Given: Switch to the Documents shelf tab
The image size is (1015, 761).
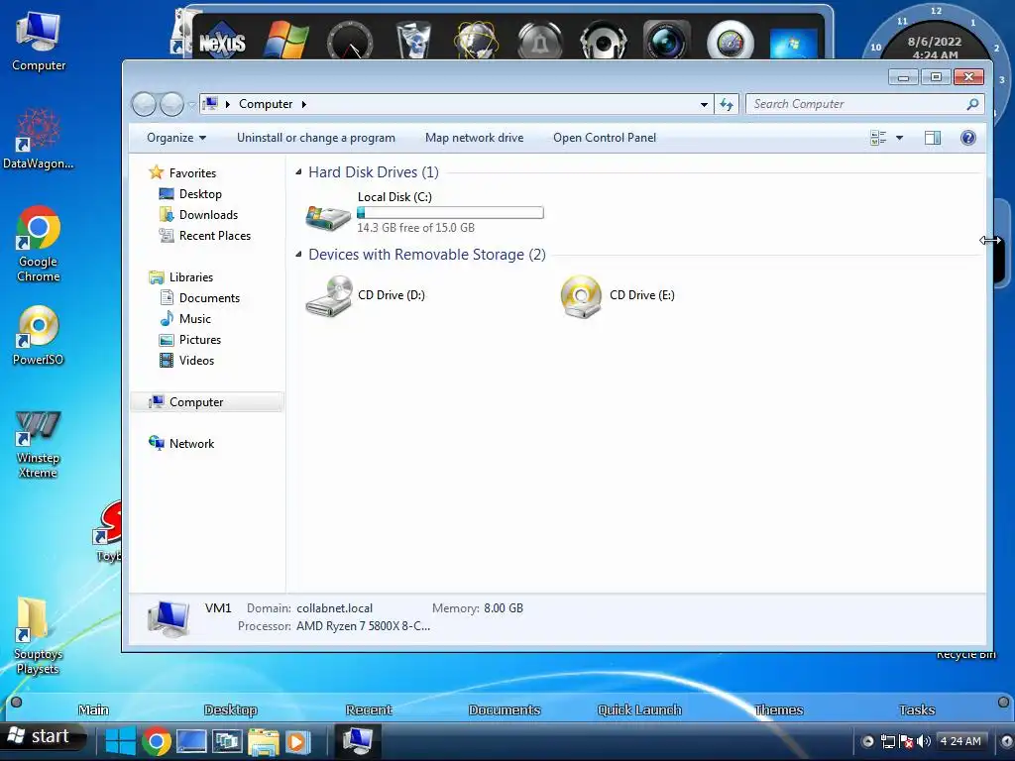Looking at the screenshot, I should pyautogui.click(x=505, y=709).
